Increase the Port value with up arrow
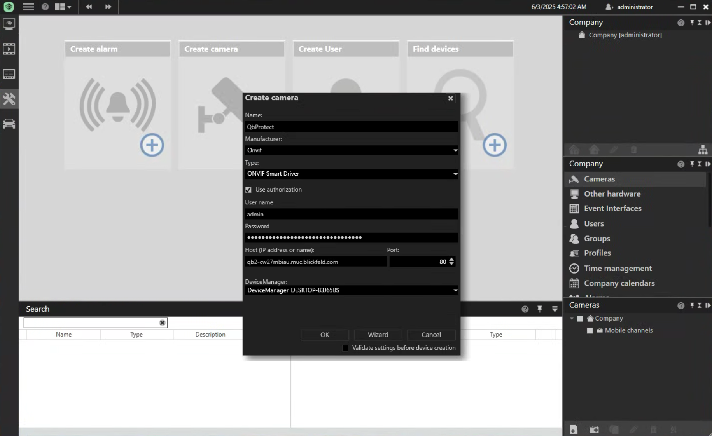Image resolution: width=712 pixels, height=436 pixels. [x=451, y=259]
